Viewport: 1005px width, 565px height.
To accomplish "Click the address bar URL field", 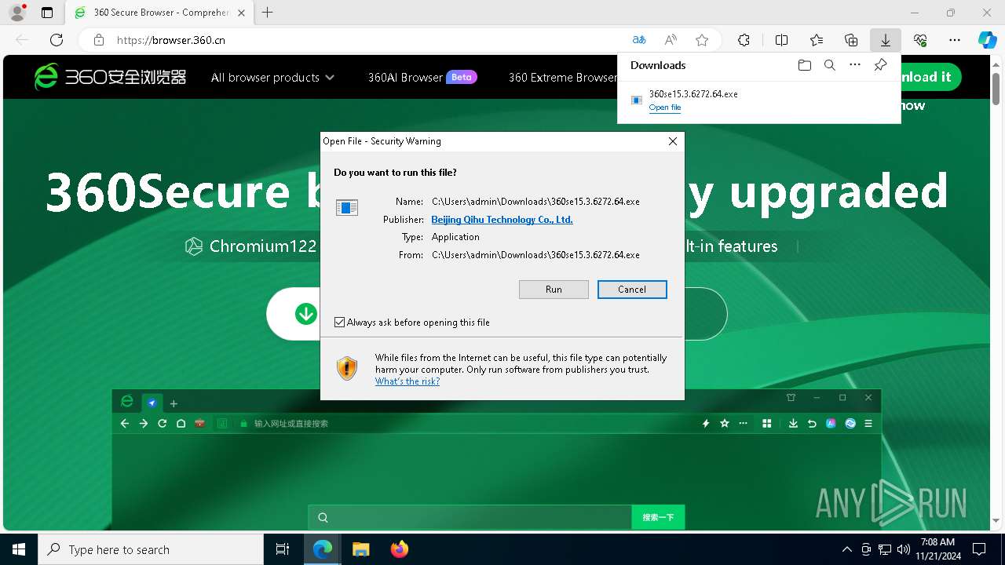I will [x=369, y=40].
